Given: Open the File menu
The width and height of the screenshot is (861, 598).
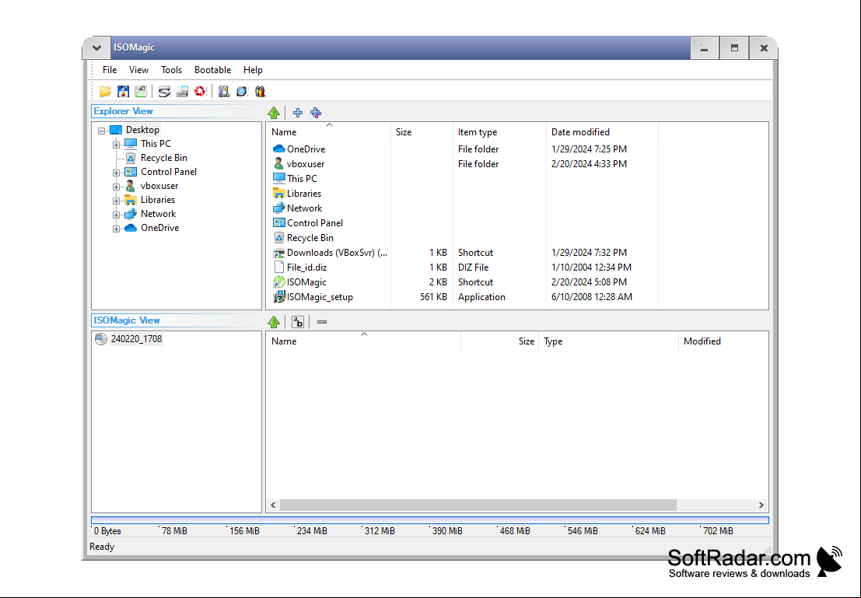Looking at the screenshot, I should pos(110,70).
